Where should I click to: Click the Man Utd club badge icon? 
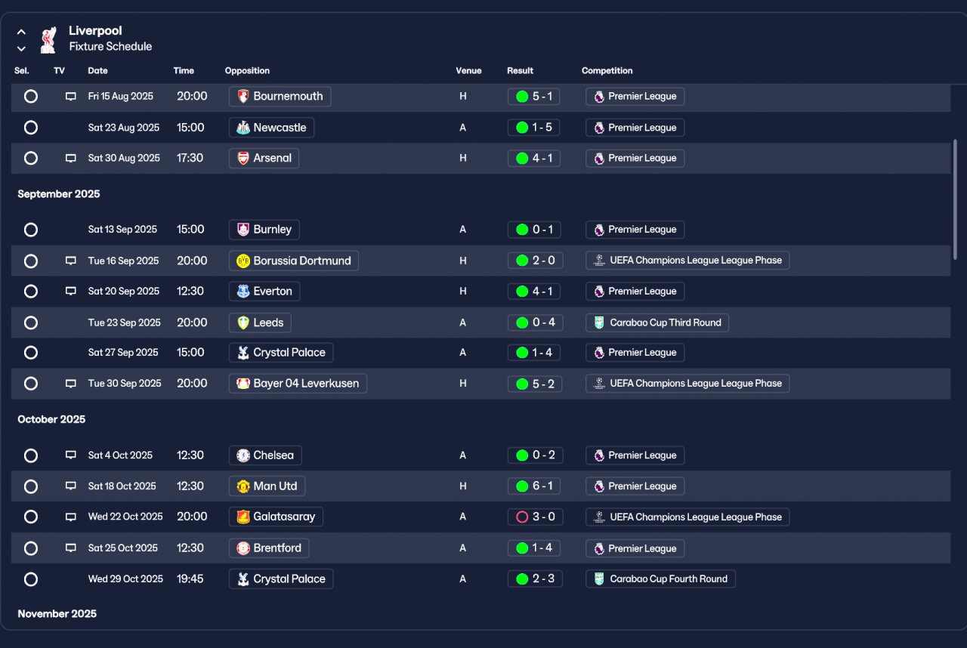click(x=243, y=486)
